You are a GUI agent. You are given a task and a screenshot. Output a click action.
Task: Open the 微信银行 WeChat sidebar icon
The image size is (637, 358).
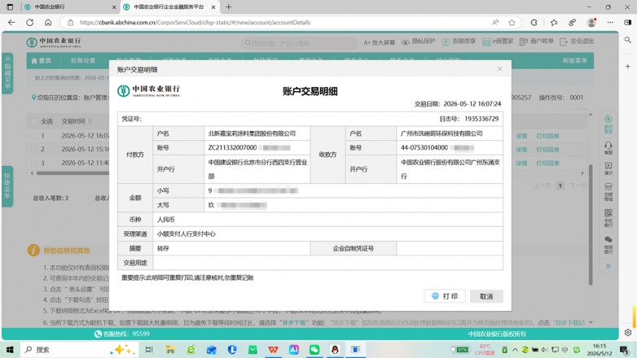pyautogui.click(x=608, y=245)
